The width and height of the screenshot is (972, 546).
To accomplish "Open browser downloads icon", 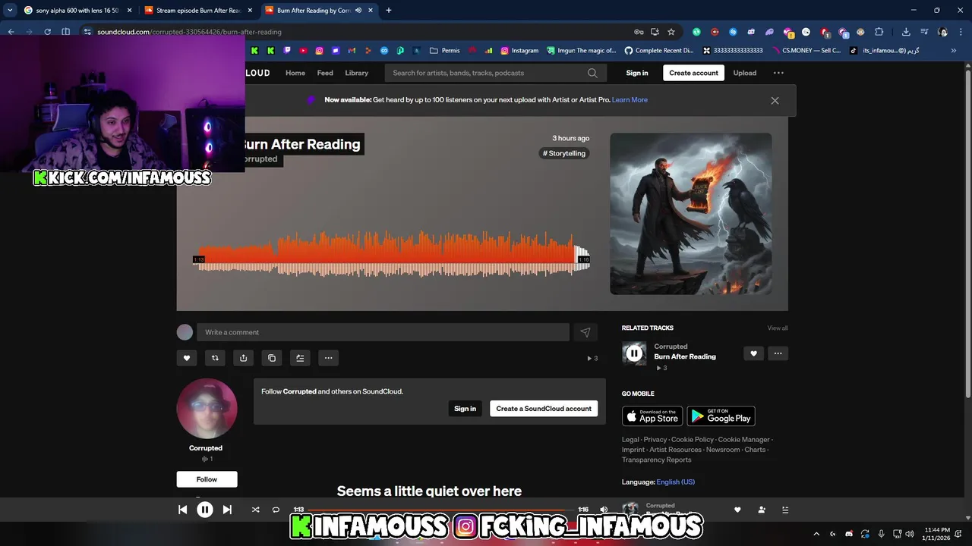I will click(906, 32).
